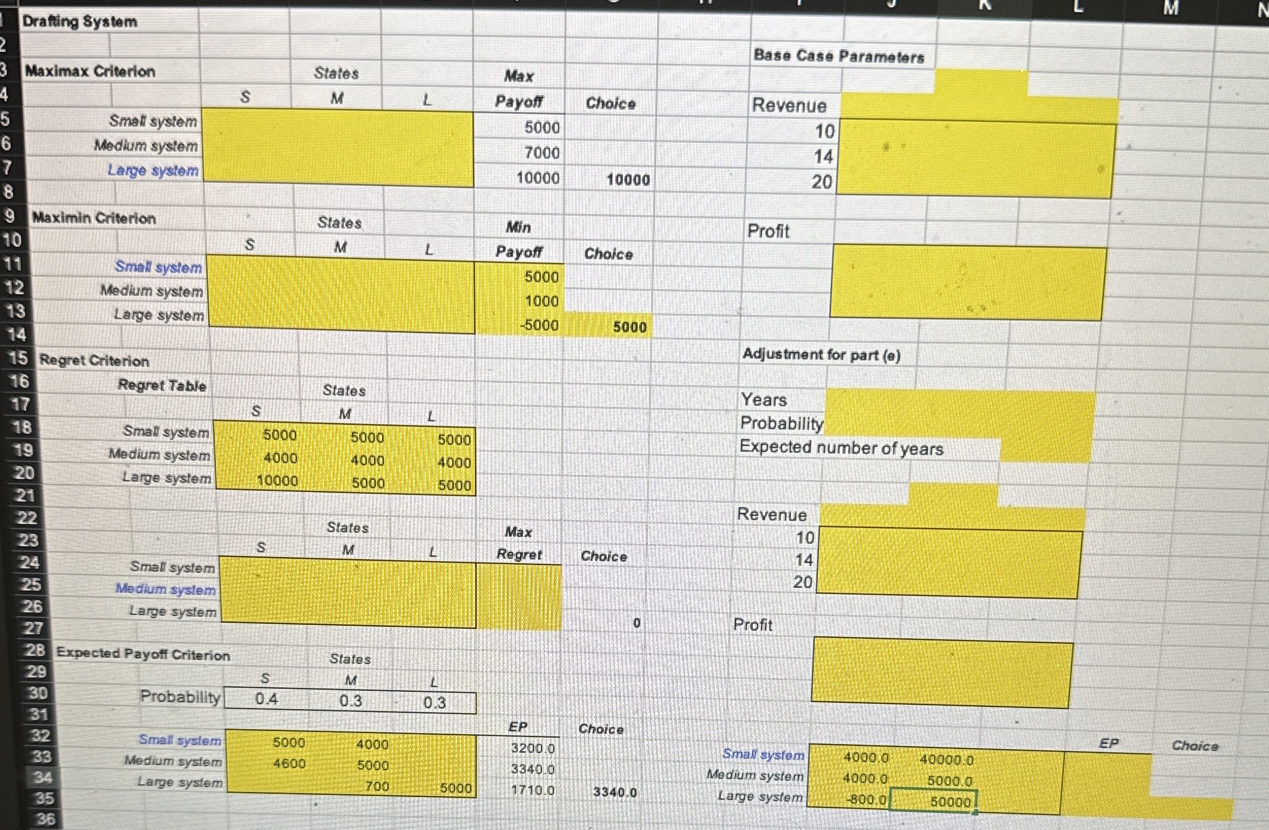The image size is (1269, 830).
Task: Click the EP value 3340.0 for Medium system
Action: coord(532,769)
